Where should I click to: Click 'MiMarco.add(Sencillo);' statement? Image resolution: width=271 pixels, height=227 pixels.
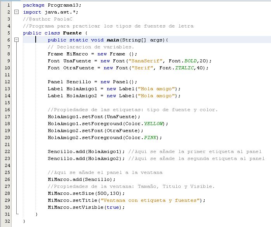click(81, 179)
